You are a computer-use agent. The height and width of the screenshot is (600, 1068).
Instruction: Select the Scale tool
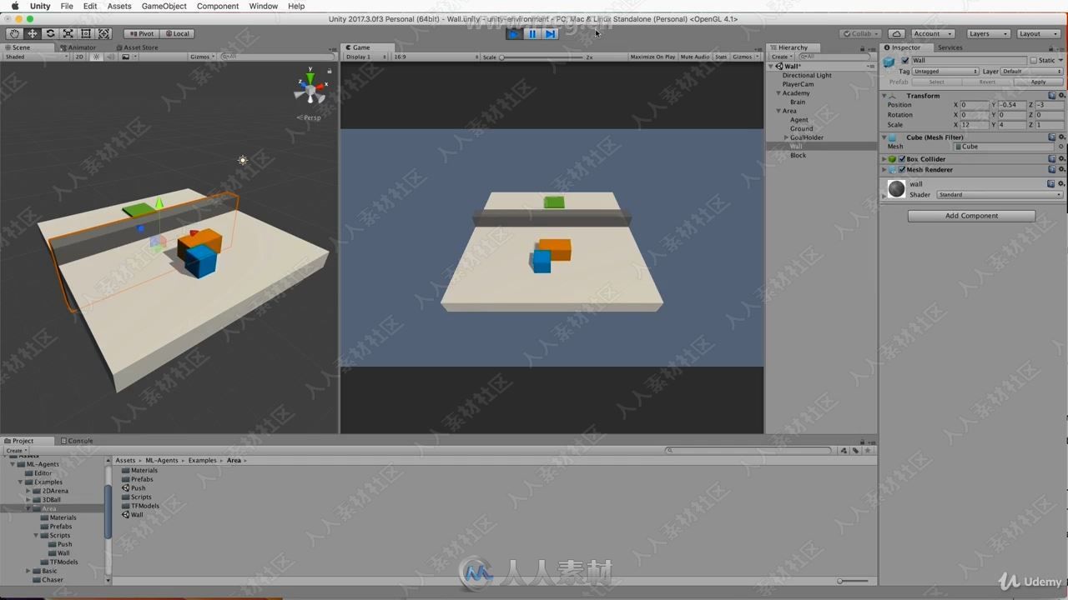click(68, 33)
